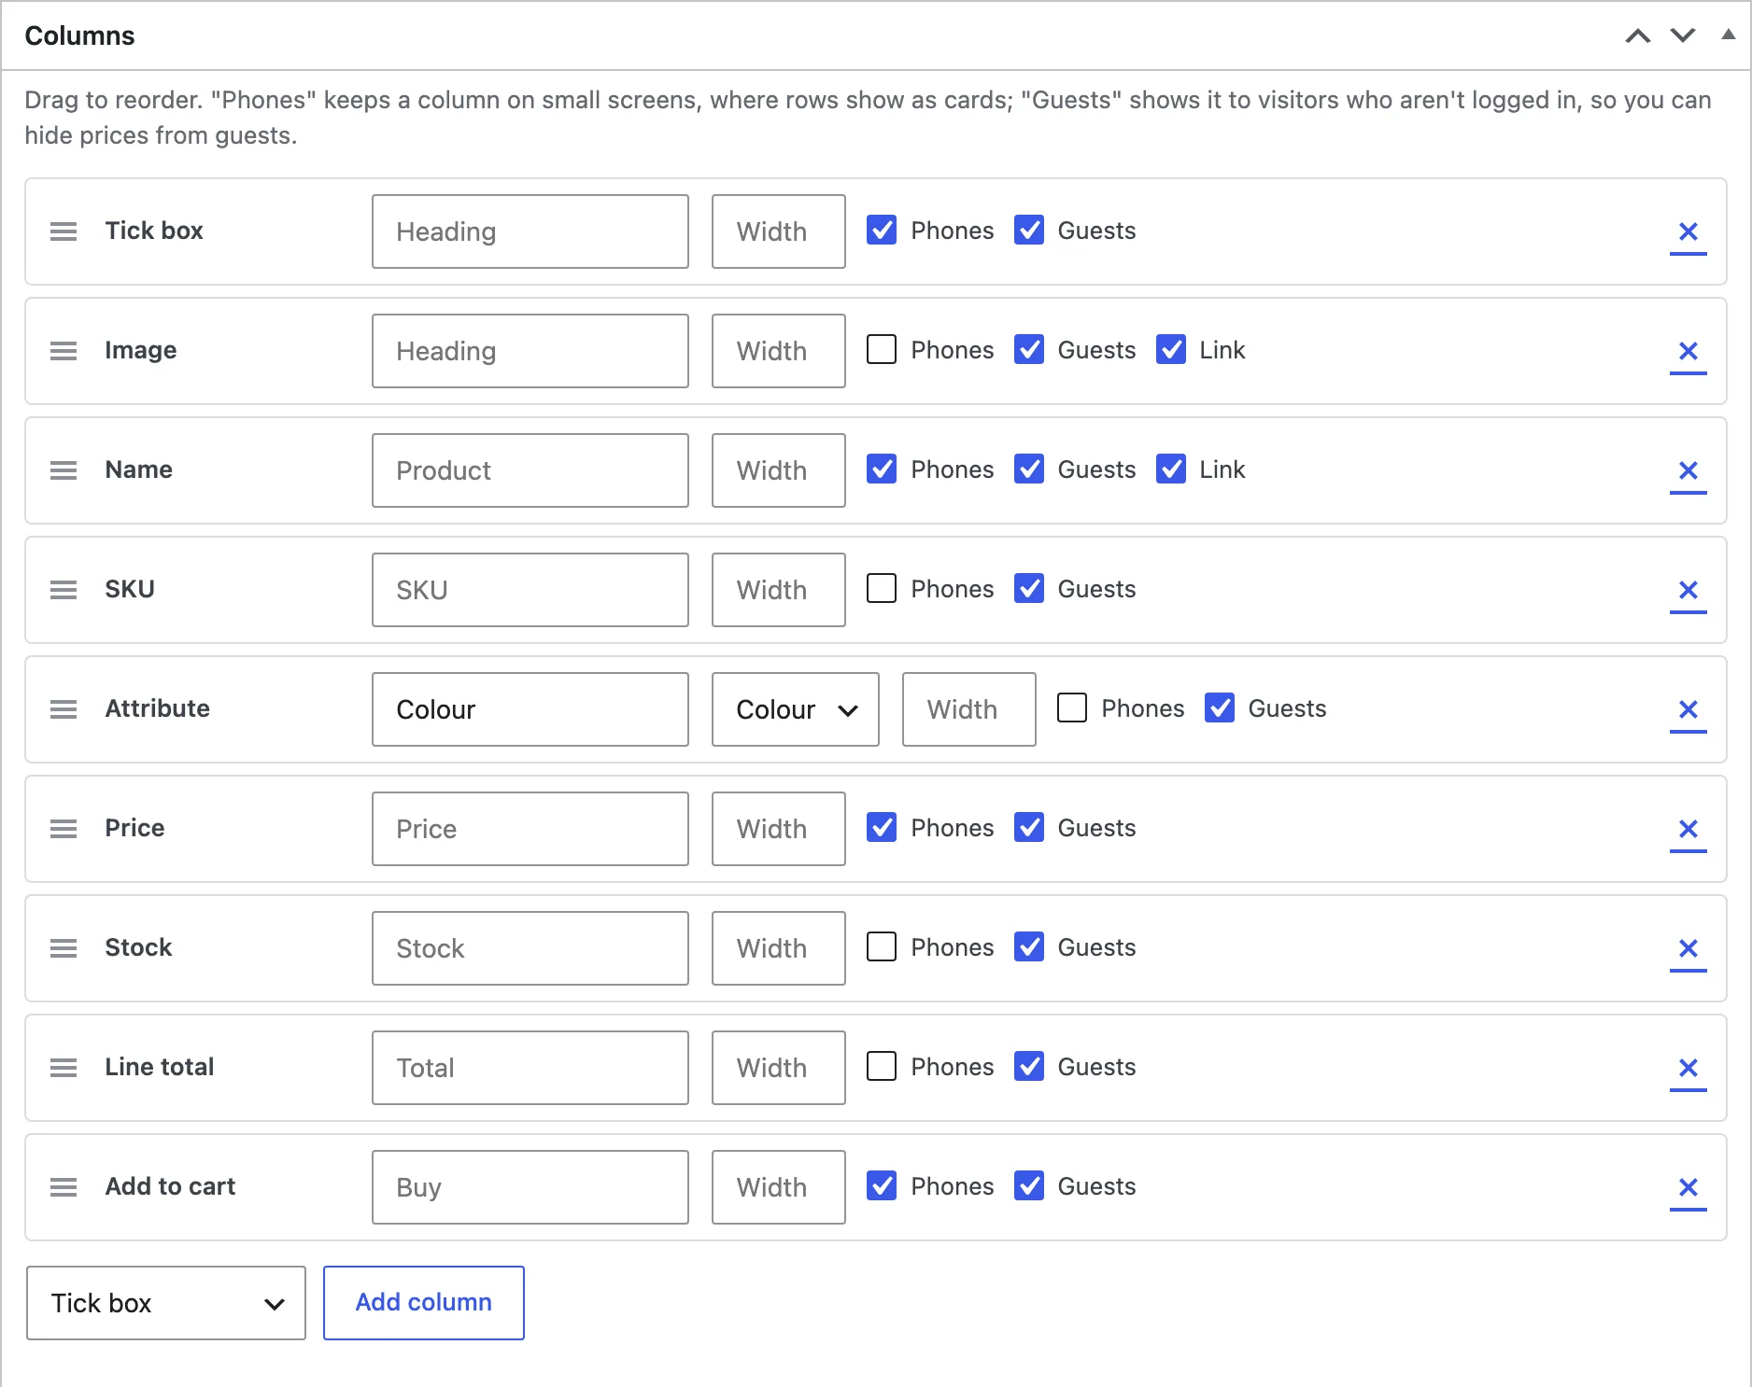Remove the Price column

point(1688,829)
